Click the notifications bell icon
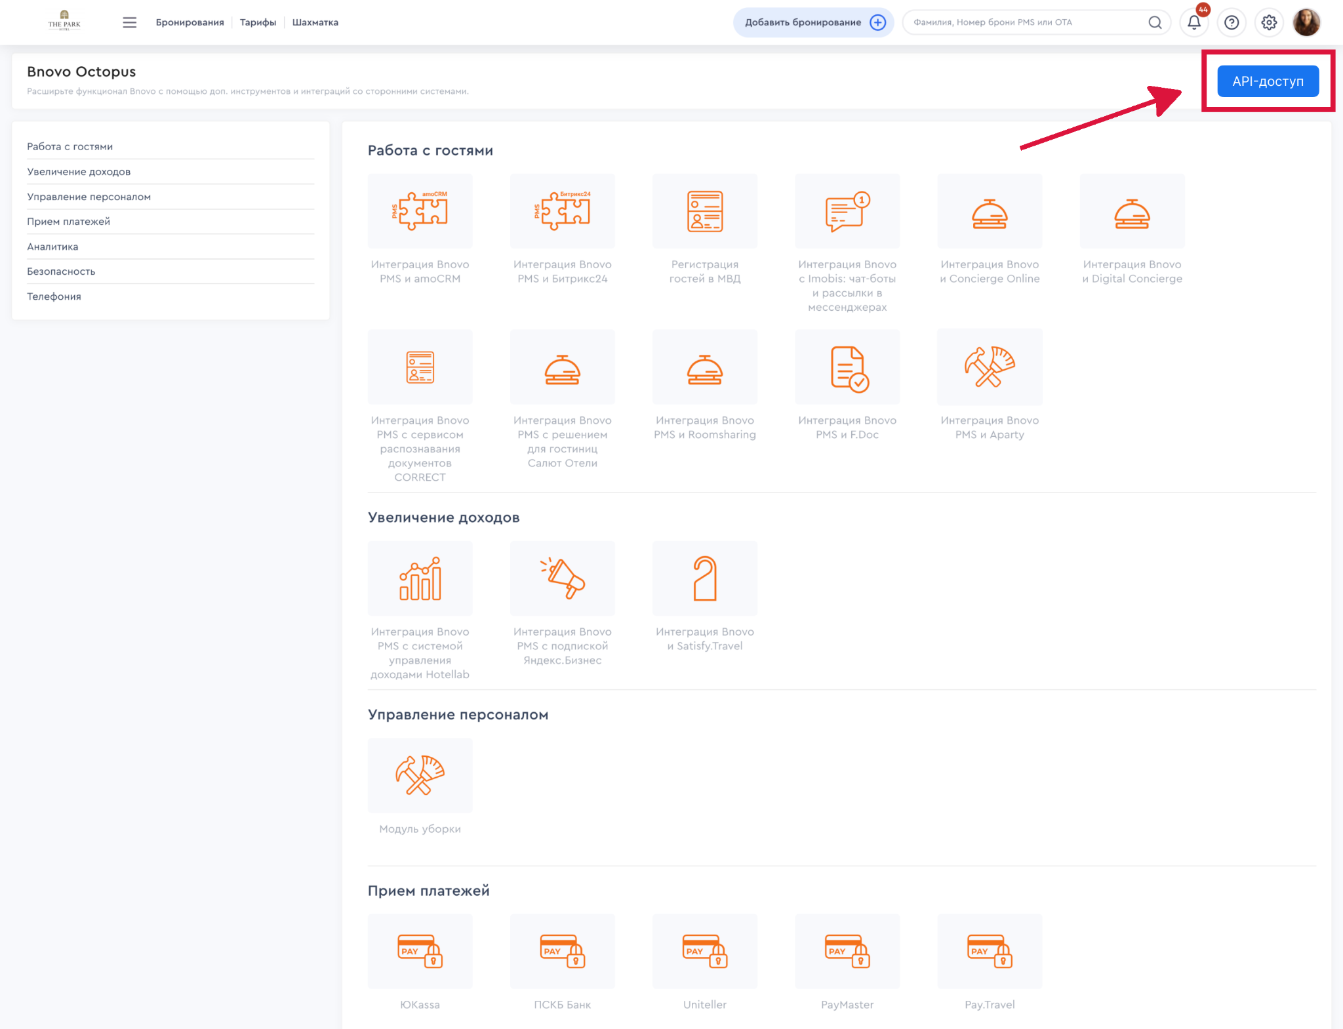Viewport: 1343px width, 1029px height. pyautogui.click(x=1193, y=22)
